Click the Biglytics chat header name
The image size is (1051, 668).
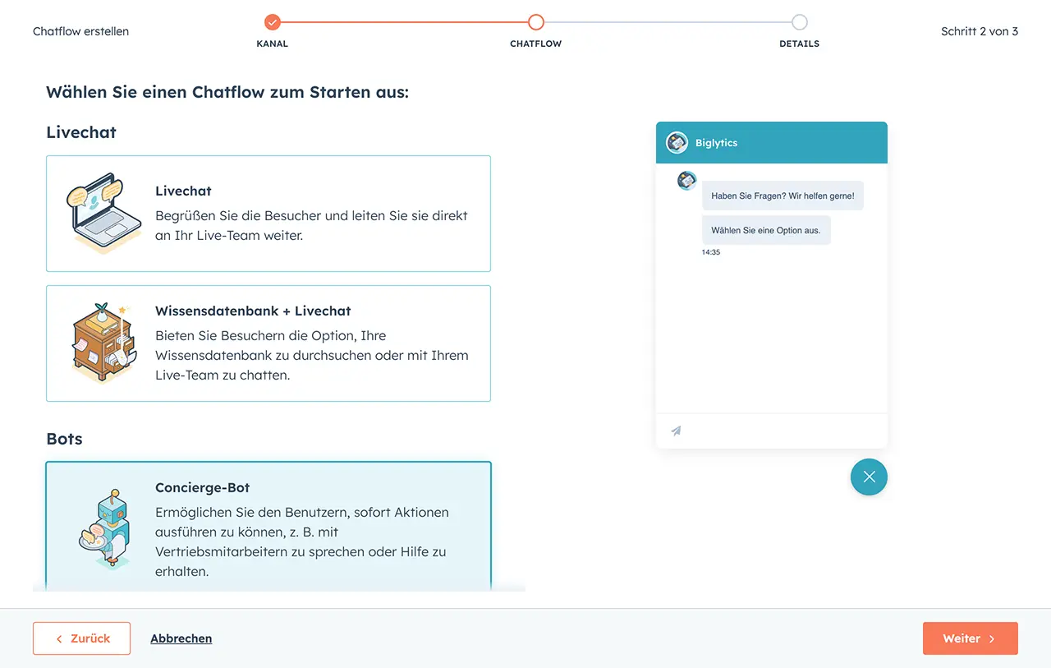pos(716,143)
